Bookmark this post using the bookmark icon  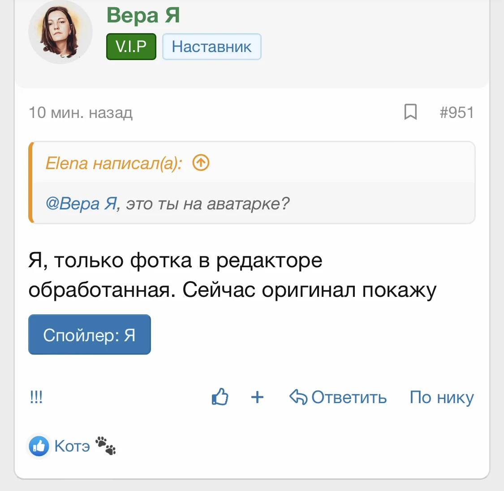[x=411, y=113]
